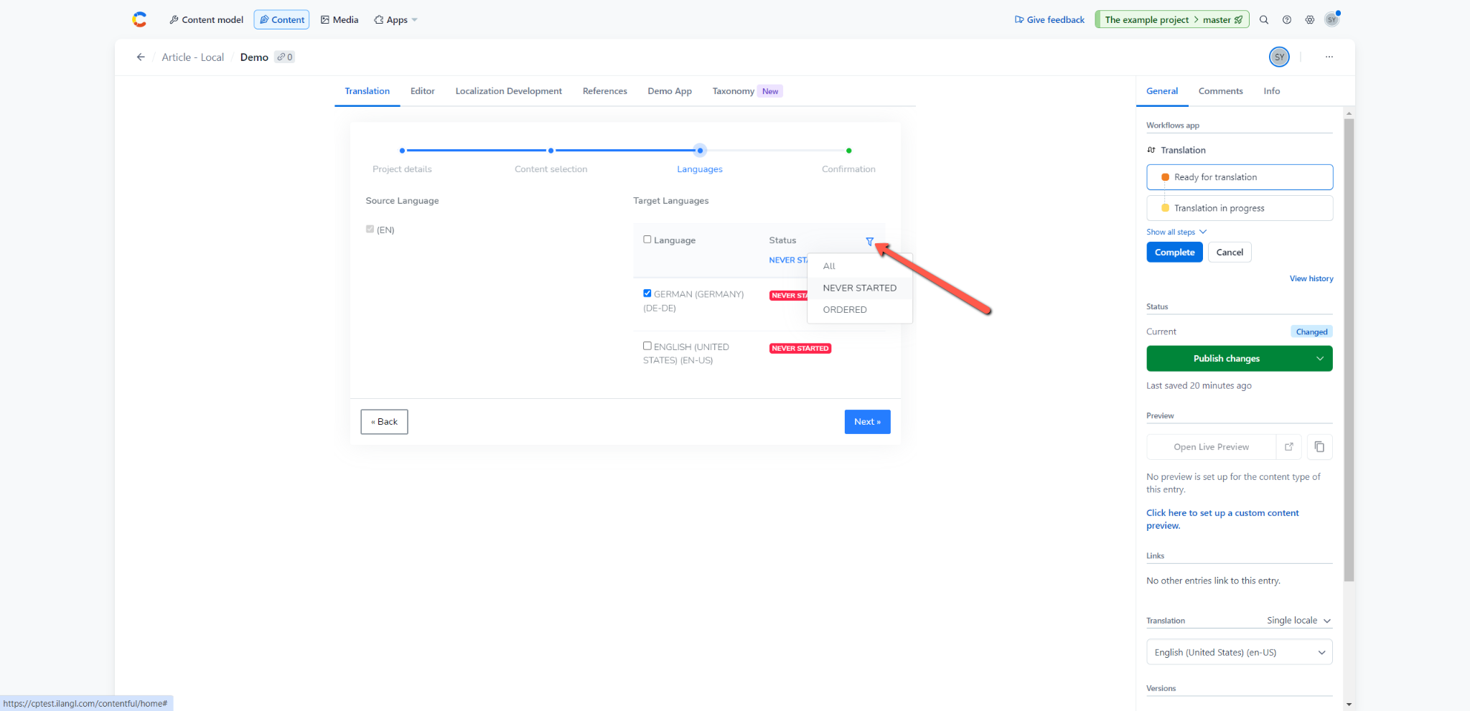Click the Changed status badge

pos(1311,332)
